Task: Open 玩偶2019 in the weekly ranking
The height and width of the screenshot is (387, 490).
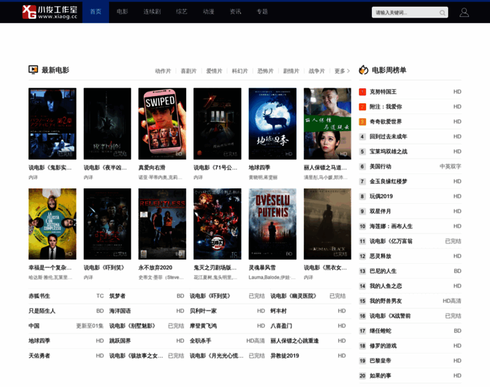Action: (381, 196)
